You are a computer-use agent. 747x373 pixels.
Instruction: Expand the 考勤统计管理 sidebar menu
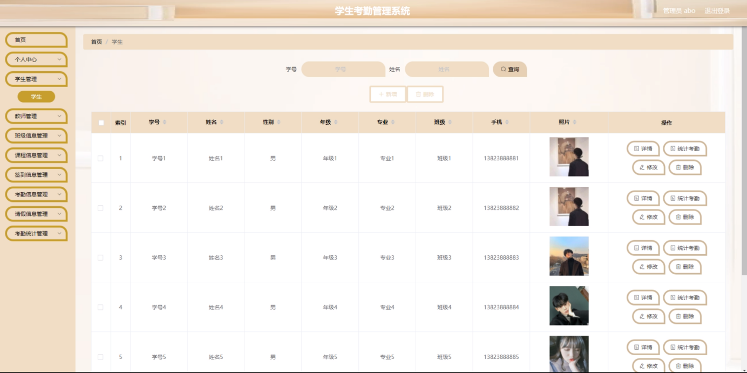(36, 233)
